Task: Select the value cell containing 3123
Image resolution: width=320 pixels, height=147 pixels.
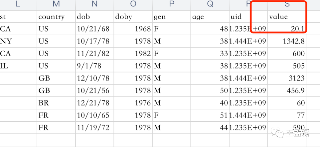Action: point(287,78)
